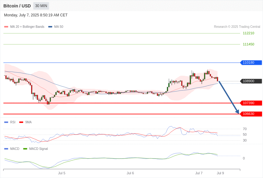Click the MACD legend label
Image resolution: width=263 pixels, height=178 pixels.
click(15, 149)
